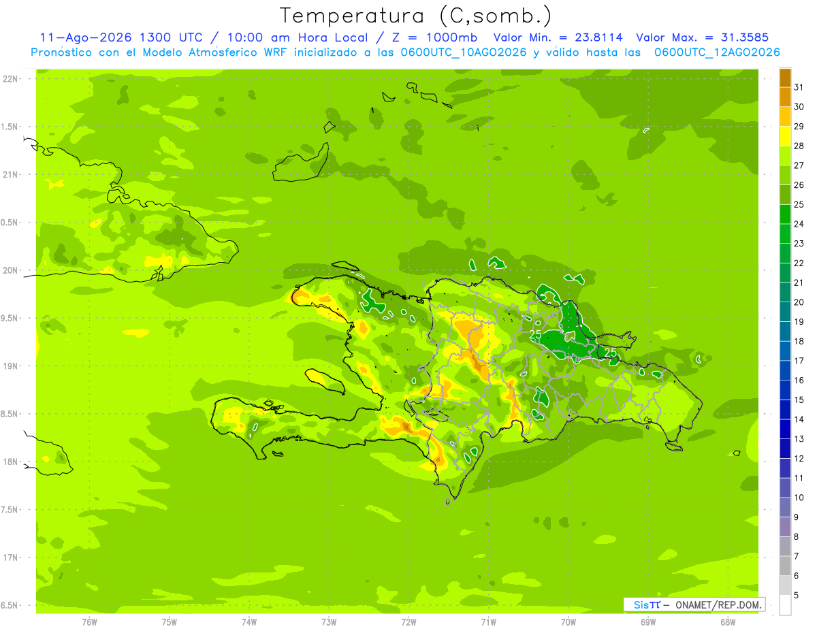Image resolution: width=817 pixels, height=631 pixels.
Task: Click the '22N' latitude axis label
Action: tap(10, 79)
